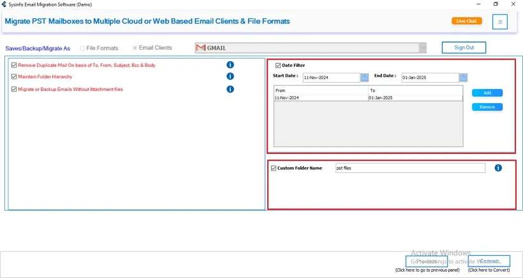Add the date range with Add button
This screenshot has width=523, height=278.
pos(487,93)
